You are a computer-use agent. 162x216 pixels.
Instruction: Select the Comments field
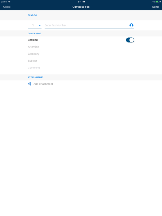[81, 67]
